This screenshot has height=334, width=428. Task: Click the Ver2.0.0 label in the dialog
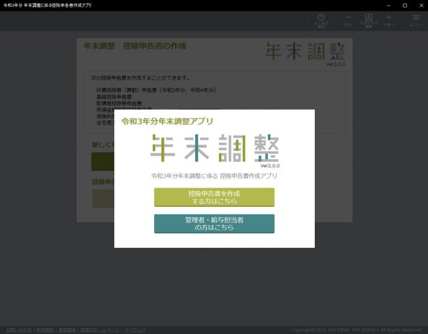[x=270, y=165]
